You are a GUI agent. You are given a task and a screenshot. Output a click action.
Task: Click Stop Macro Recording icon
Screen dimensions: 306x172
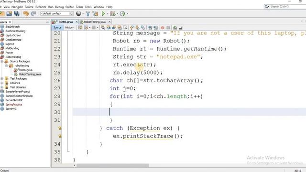coord(168,28)
